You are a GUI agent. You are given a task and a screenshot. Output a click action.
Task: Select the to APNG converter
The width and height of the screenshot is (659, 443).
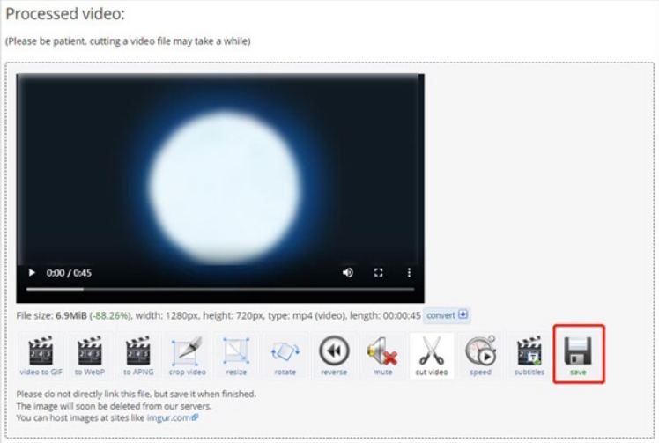[138, 356]
